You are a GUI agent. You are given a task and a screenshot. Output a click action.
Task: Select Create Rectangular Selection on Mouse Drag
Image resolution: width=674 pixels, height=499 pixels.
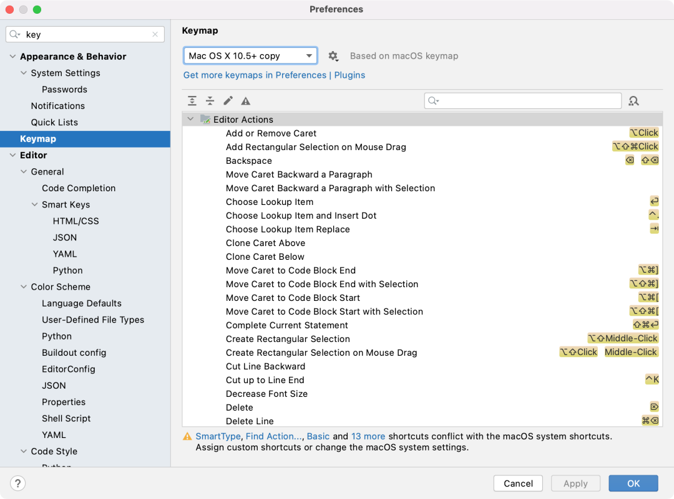coord(421,353)
